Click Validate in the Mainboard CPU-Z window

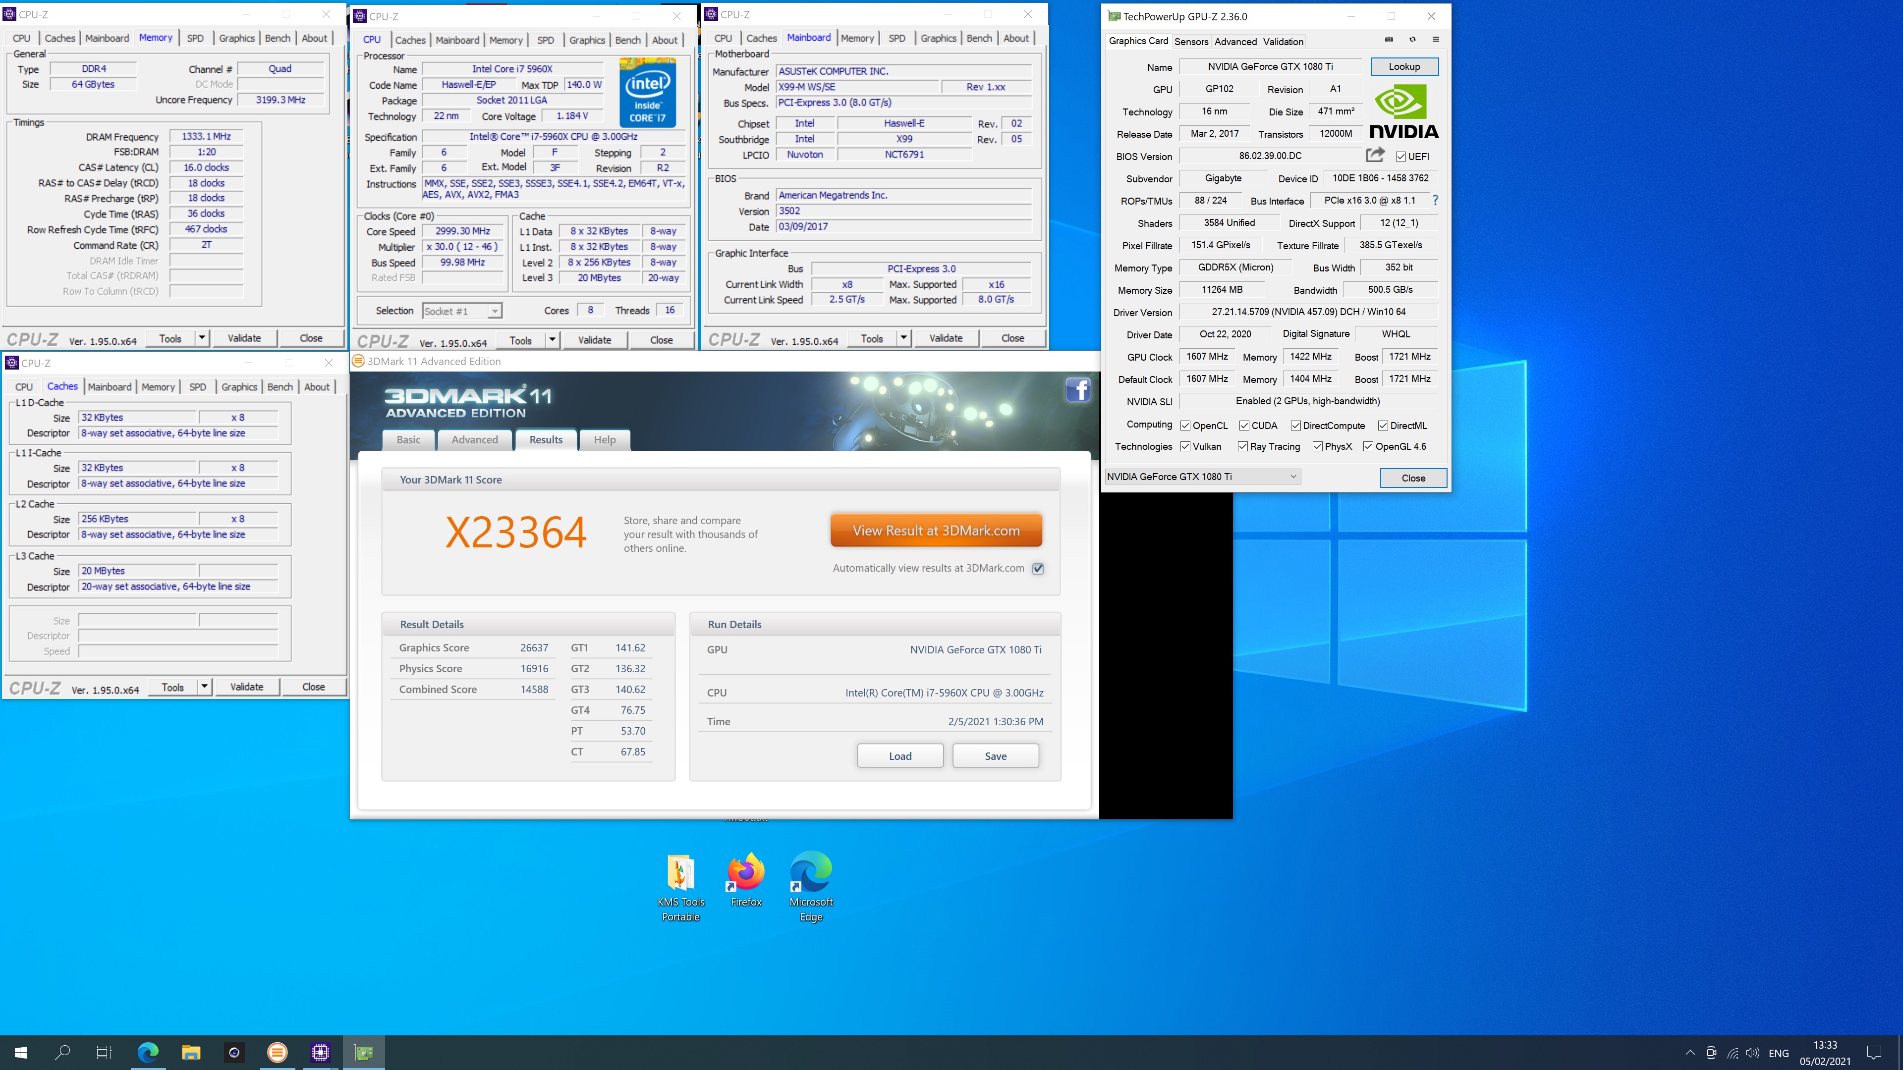tap(946, 337)
